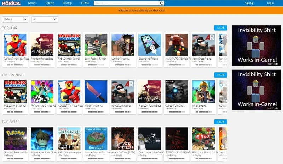Viewport: 283px width, 164px height.
Task: Click Cubes of the Gods title text
Action: 175,106
